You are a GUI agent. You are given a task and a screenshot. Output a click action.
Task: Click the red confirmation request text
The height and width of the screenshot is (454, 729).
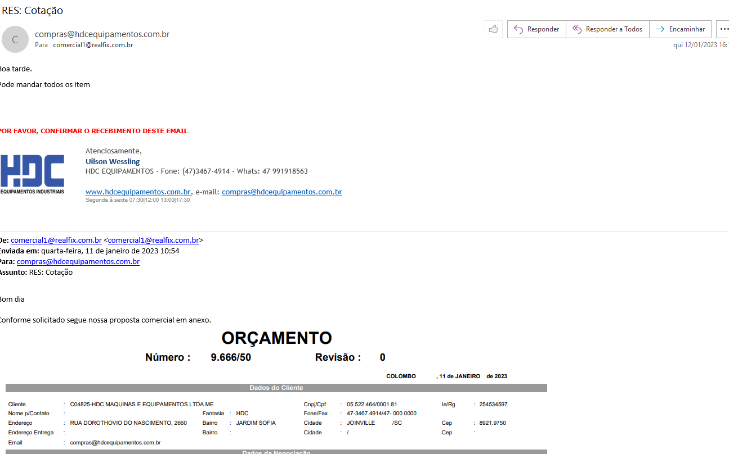click(93, 131)
